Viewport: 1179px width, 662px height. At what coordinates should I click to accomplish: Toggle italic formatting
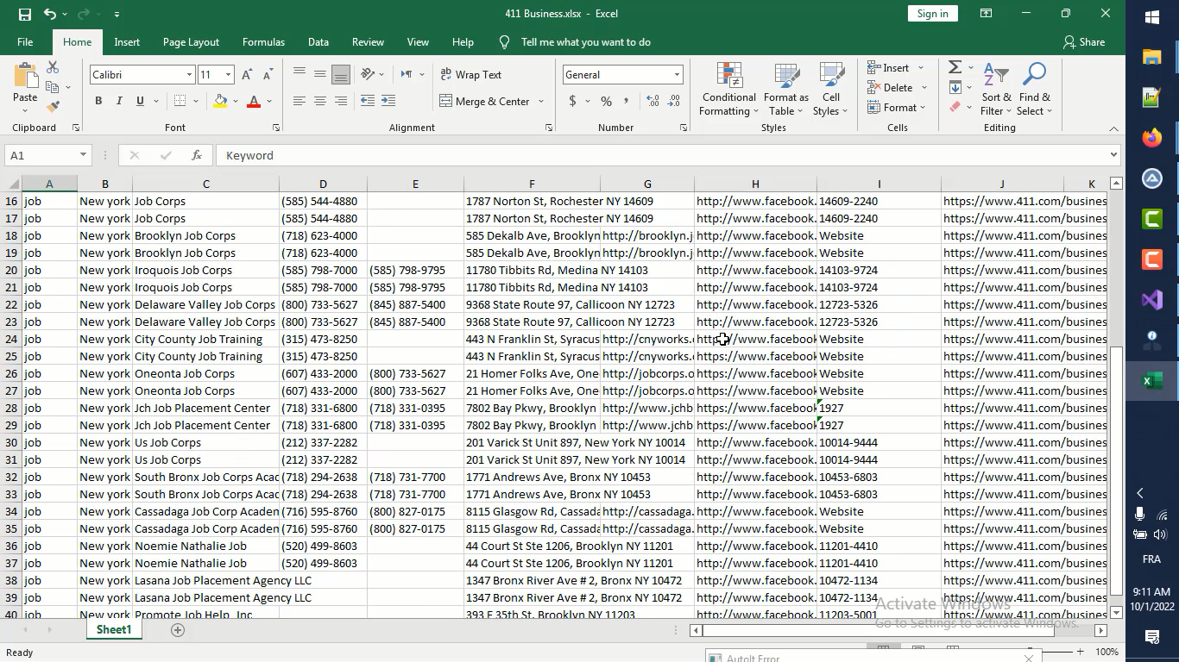(x=118, y=101)
